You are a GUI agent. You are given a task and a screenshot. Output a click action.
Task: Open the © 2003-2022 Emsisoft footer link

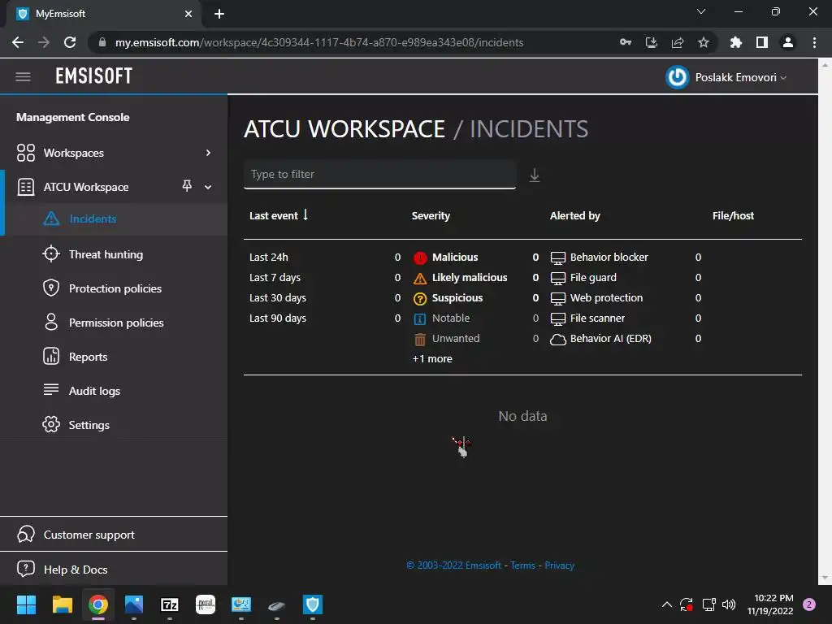(x=453, y=565)
